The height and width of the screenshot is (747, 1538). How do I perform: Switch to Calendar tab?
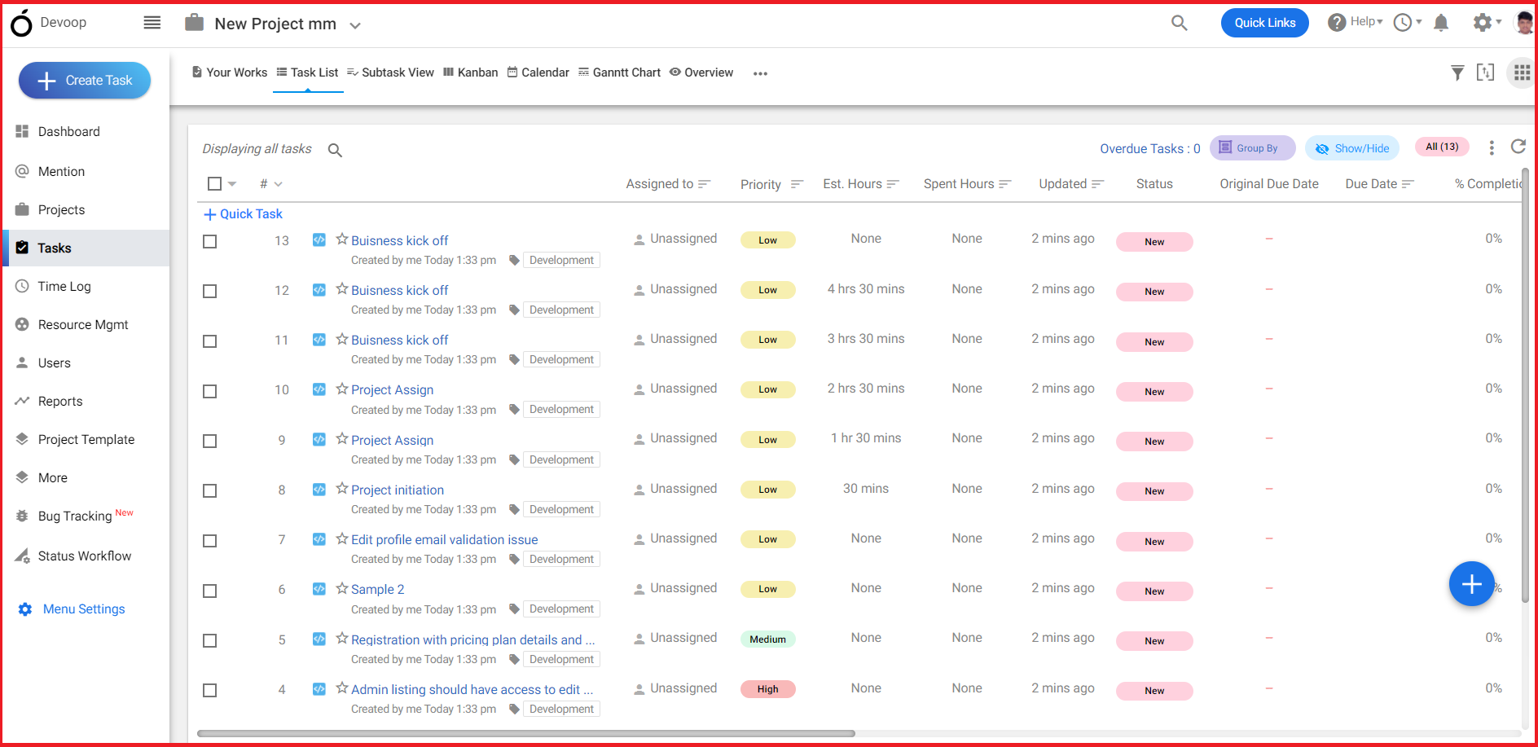[x=538, y=73]
